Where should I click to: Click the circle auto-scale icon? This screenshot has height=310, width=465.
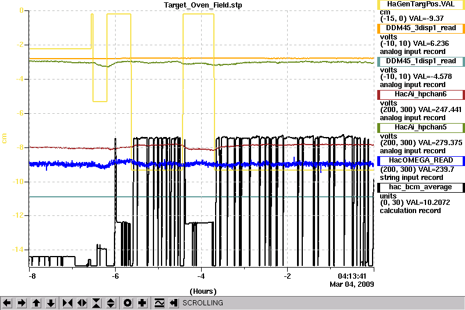coord(127,303)
